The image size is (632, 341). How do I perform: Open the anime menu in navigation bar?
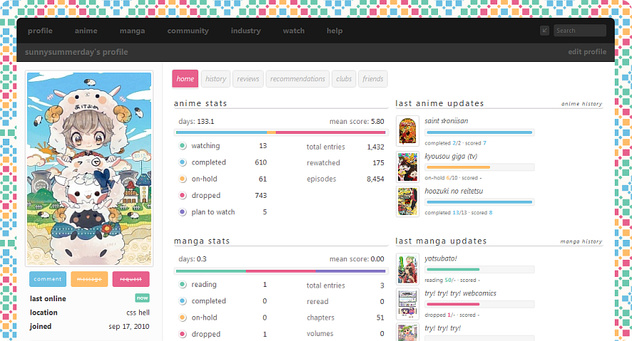[x=86, y=31]
